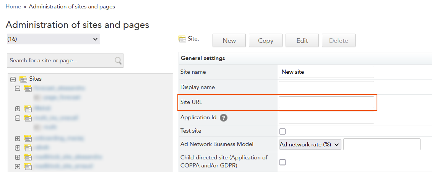Click into the Site URL field
This screenshot has height=172, width=432.
(326, 102)
